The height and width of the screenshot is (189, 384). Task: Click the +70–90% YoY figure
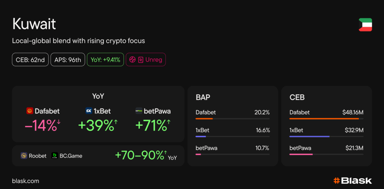[x=140, y=155]
